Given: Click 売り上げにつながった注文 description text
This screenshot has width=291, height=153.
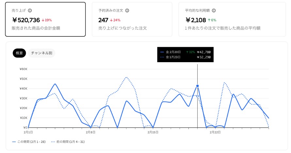Looking at the screenshot, I should click(x=122, y=28).
